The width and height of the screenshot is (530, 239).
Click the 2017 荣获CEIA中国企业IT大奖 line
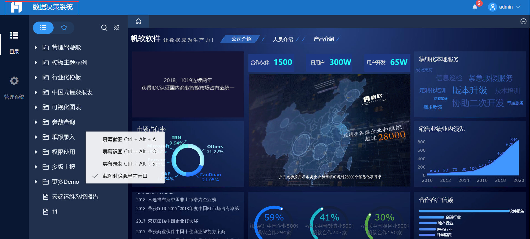click(x=167, y=221)
